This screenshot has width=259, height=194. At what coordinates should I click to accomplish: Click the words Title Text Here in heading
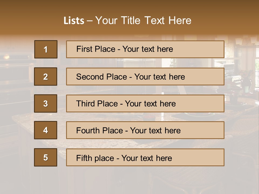point(156,20)
